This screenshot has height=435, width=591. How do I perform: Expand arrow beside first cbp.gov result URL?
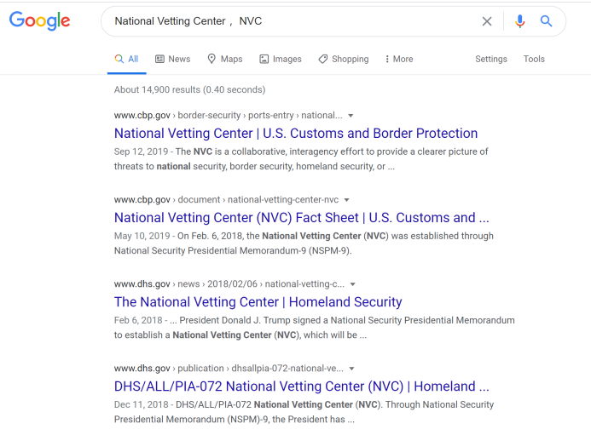(351, 116)
